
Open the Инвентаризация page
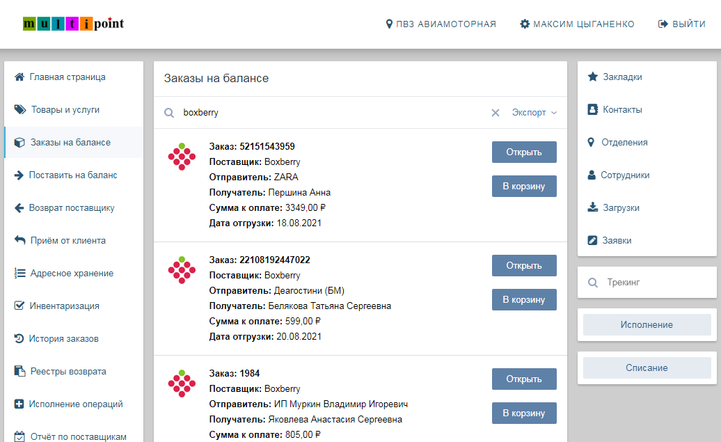click(74, 306)
